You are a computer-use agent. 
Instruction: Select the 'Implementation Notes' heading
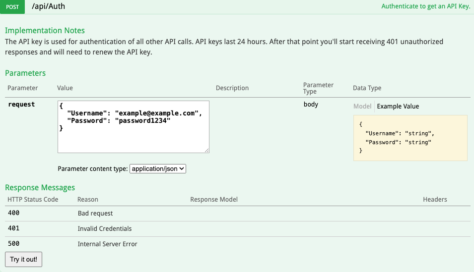pos(45,31)
